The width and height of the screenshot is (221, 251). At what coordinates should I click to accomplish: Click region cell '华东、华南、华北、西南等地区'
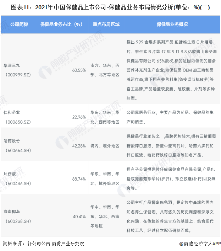pos(105,117)
